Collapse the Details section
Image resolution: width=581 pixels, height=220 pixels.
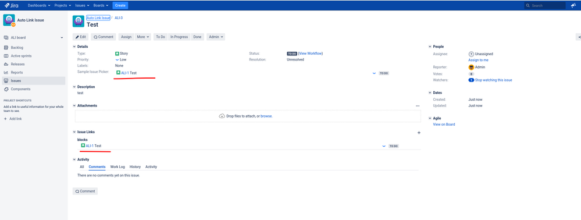pyautogui.click(x=74, y=47)
